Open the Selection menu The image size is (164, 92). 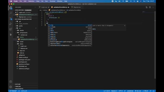[x=31, y=1]
